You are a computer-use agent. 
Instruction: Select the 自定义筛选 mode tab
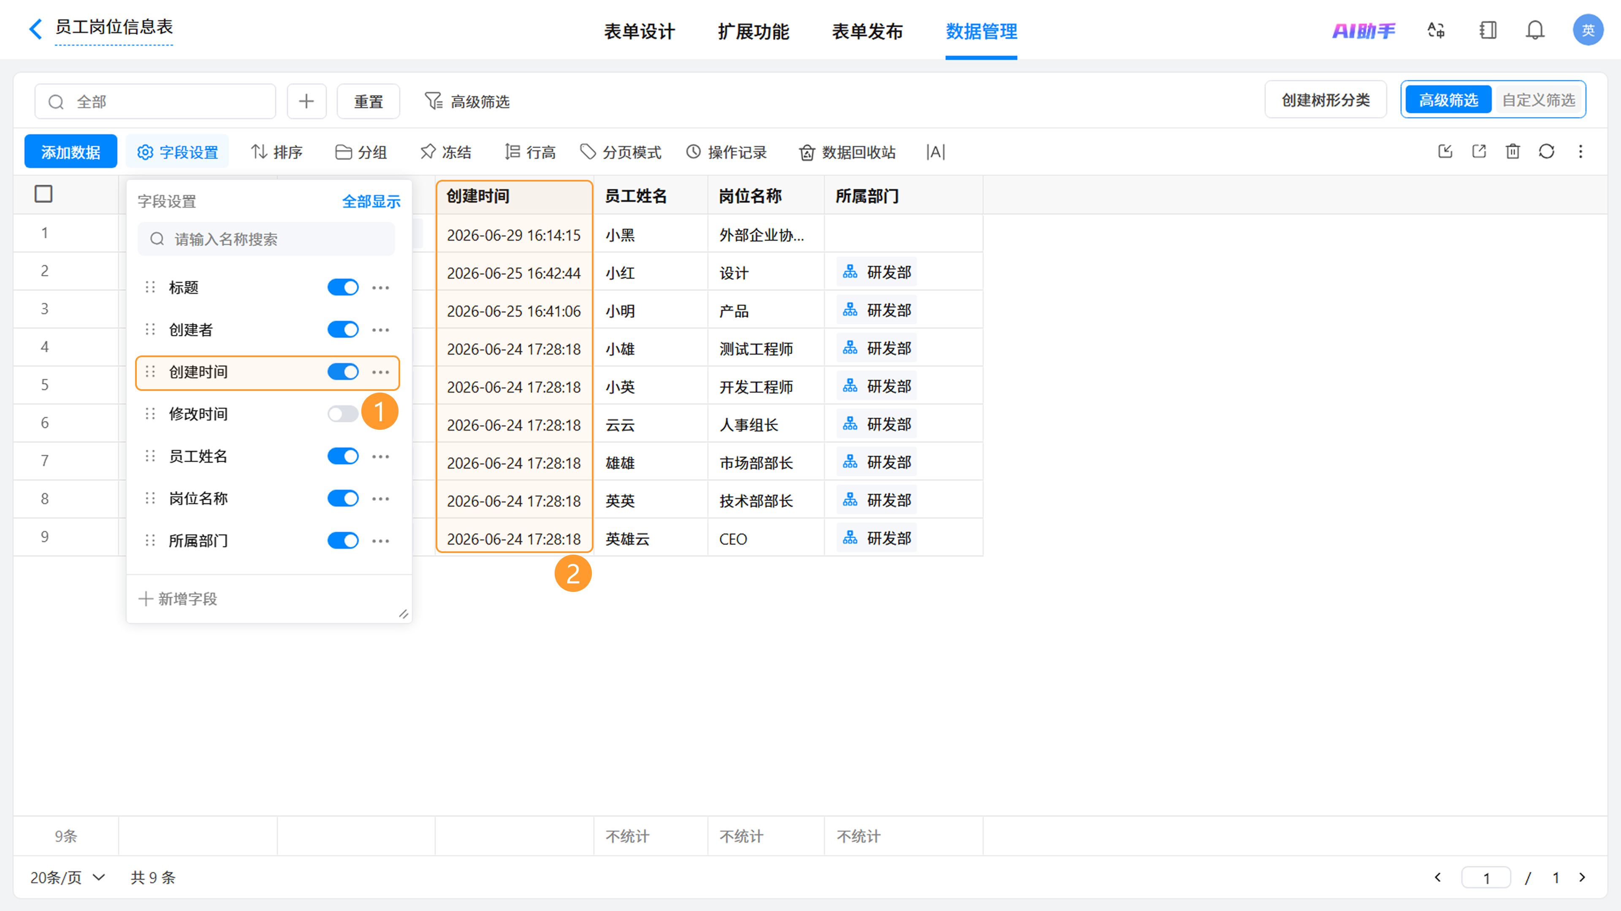1539,99
